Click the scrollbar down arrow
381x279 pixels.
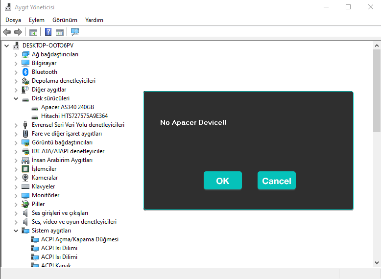377,263
